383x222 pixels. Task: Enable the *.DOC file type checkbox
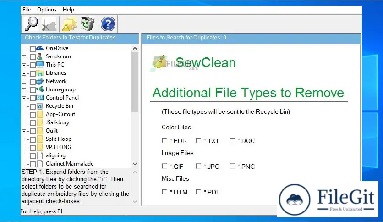(x=232, y=140)
